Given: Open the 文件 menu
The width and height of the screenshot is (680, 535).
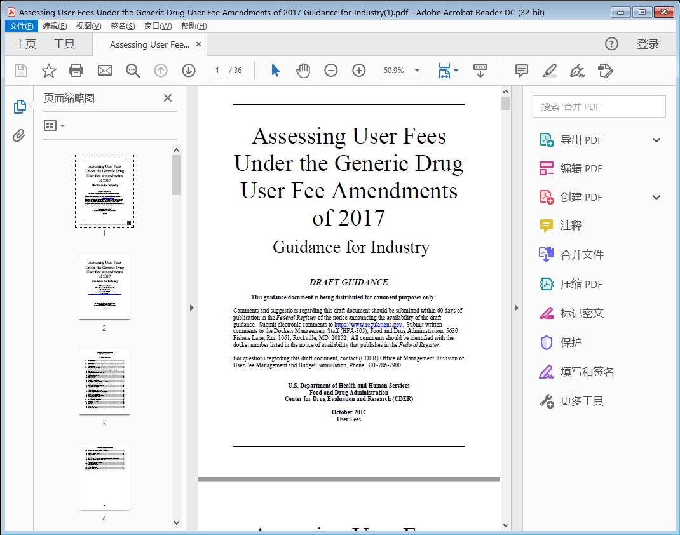Looking at the screenshot, I should (x=21, y=25).
